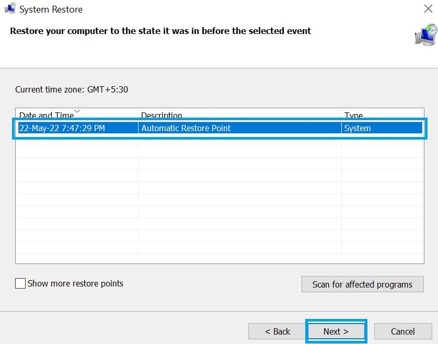The image size is (438, 344).
Task: Enable Show more restore points
Action: click(x=20, y=283)
